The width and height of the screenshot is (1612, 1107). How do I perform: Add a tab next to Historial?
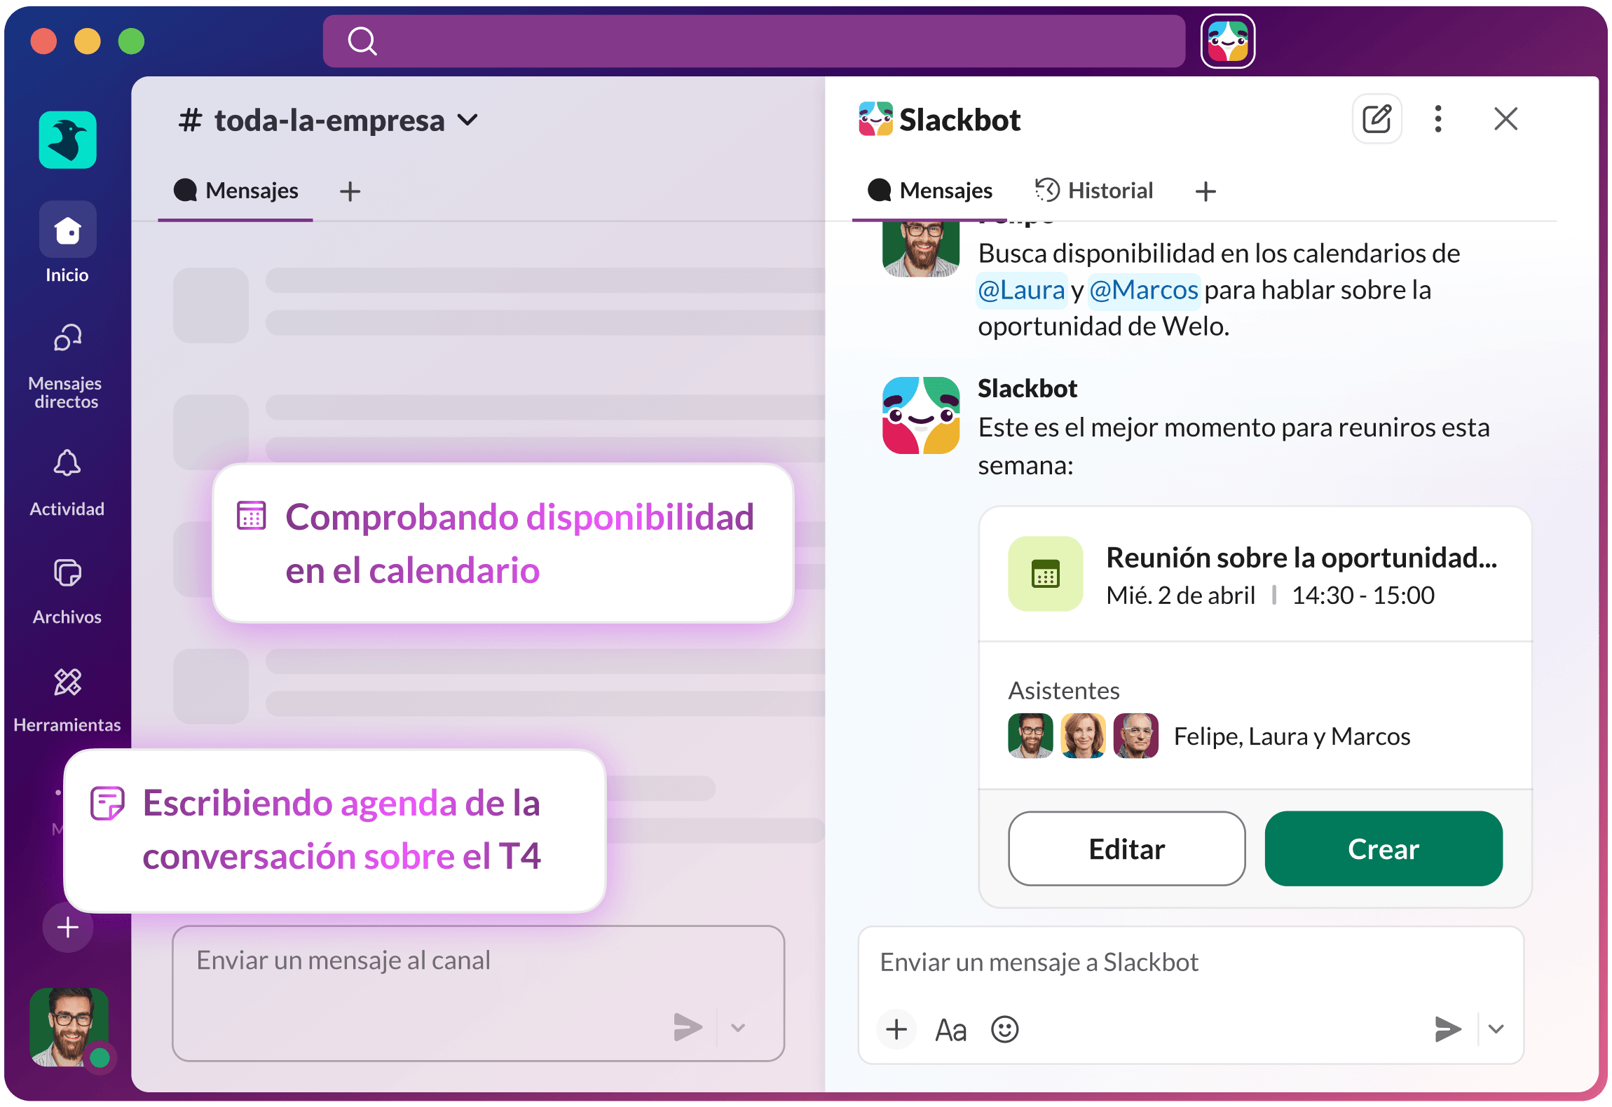(x=1205, y=191)
